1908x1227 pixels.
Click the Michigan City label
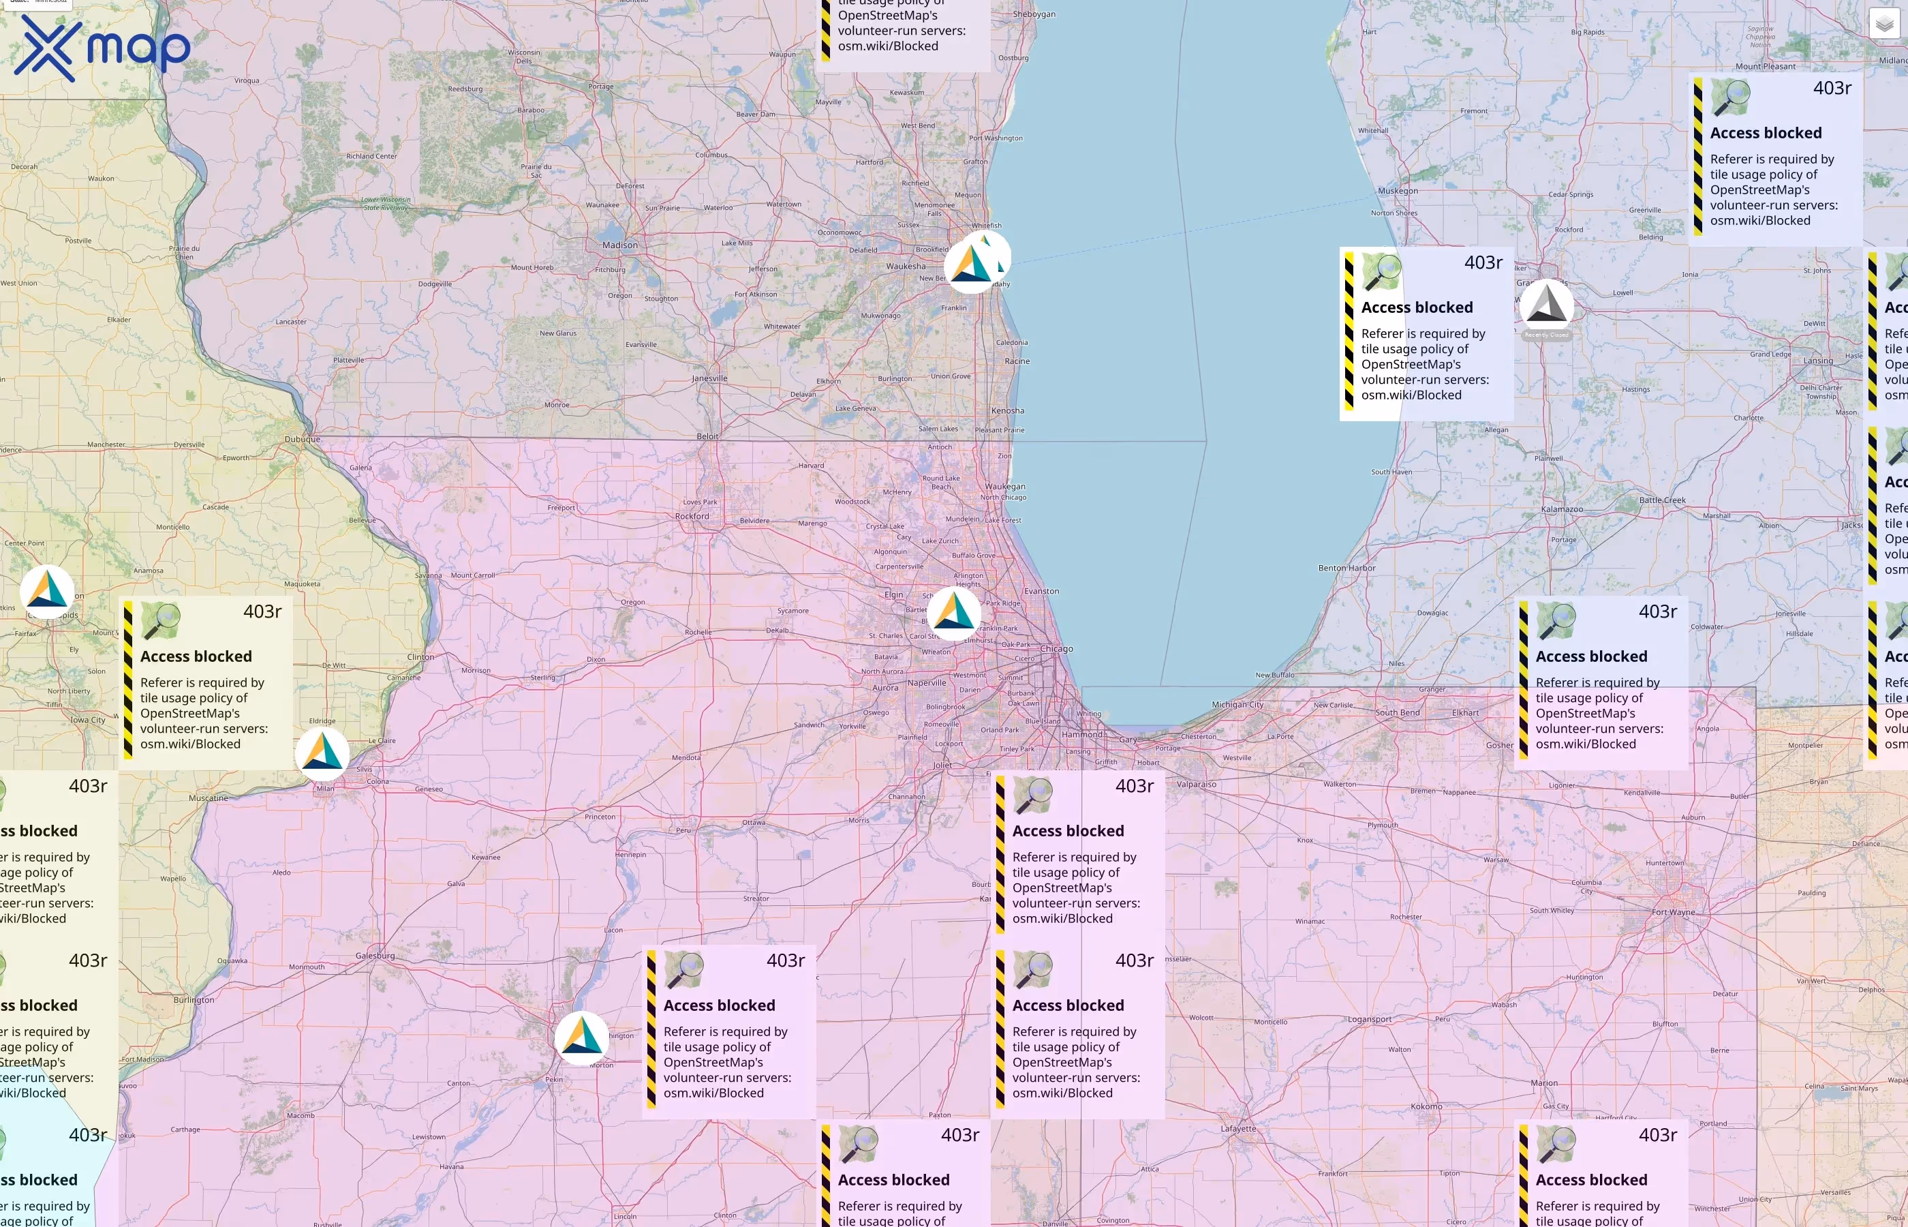(1237, 704)
